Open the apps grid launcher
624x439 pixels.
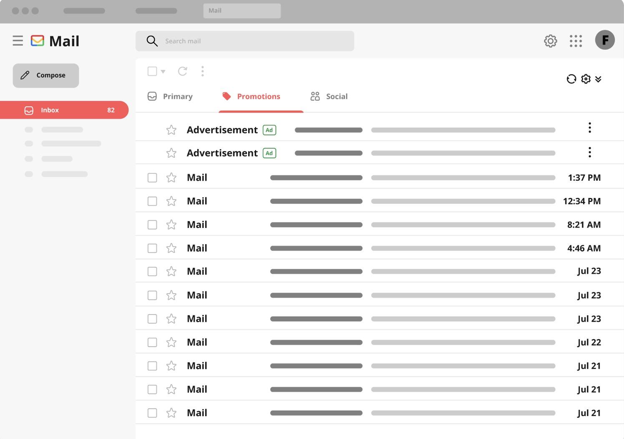576,41
